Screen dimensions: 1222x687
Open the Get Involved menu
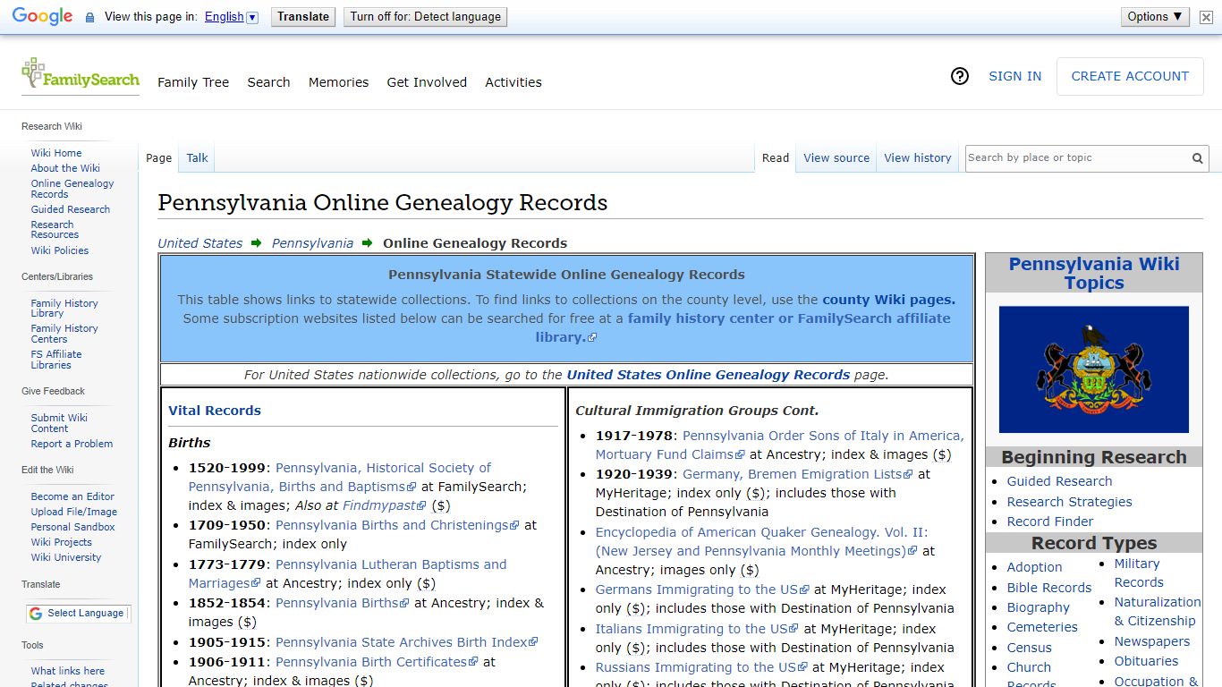[x=427, y=82]
